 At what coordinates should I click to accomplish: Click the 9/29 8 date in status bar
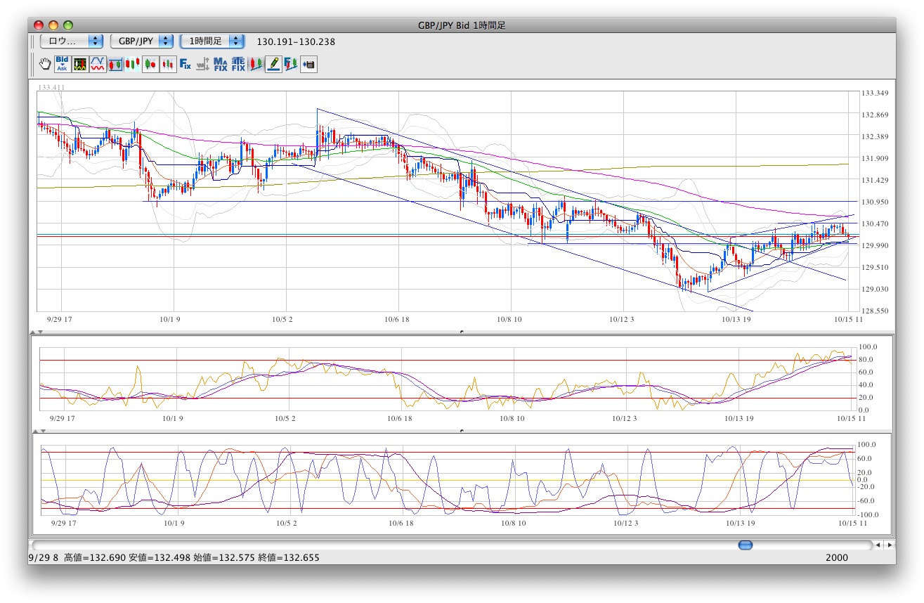pyautogui.click(x=43, y=558)
